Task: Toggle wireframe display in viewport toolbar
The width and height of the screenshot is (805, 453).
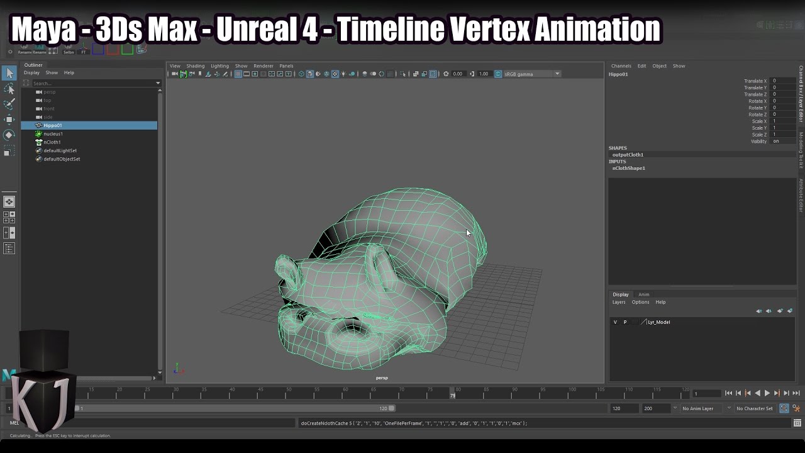Action: (301, 74)
